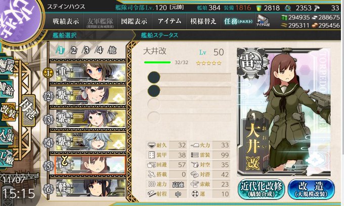344x206 pixels.
Task: Click the first filled equipment slot circle
Action: 154,77
